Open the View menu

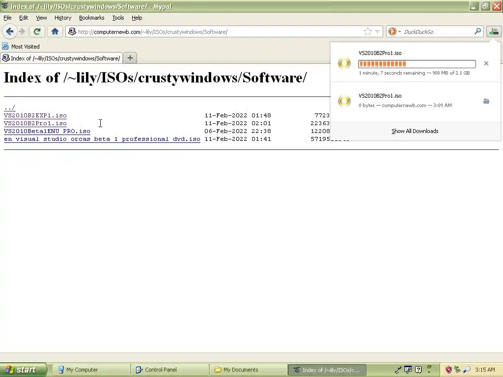pyautogui.click(x=41, y=18)
